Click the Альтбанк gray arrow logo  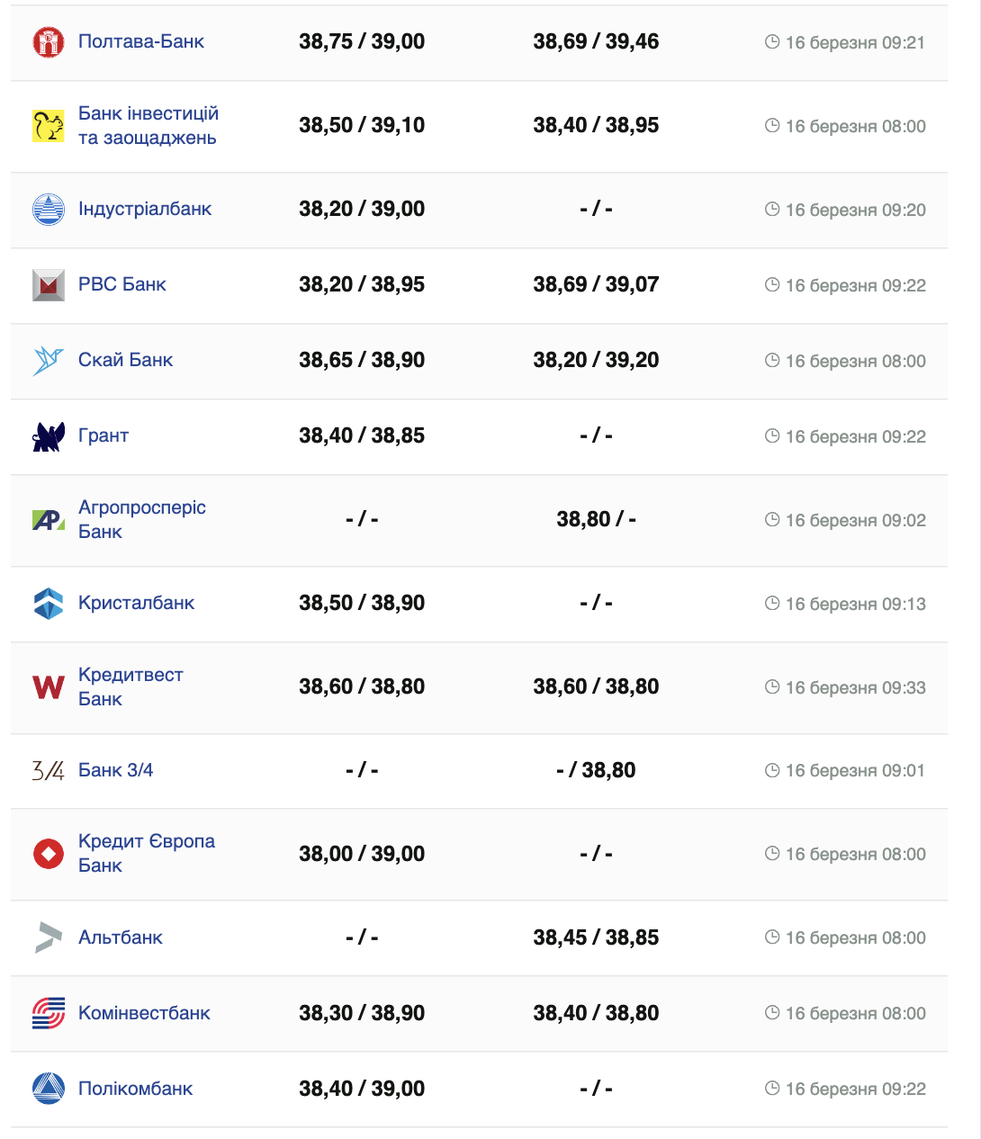[x=49, y=937]
